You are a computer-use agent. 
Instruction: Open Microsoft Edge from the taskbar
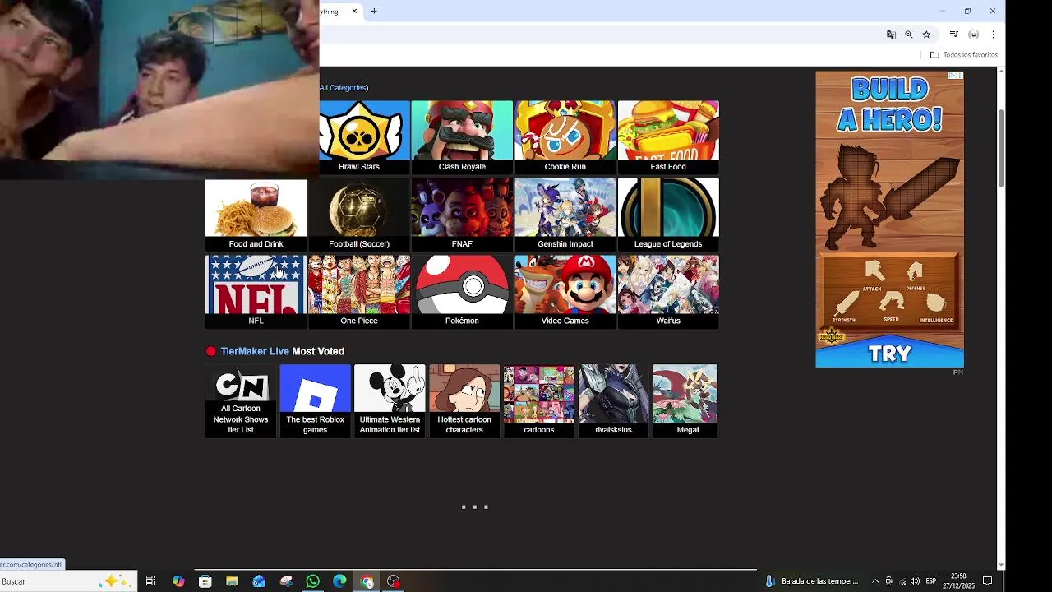[339, 581]
